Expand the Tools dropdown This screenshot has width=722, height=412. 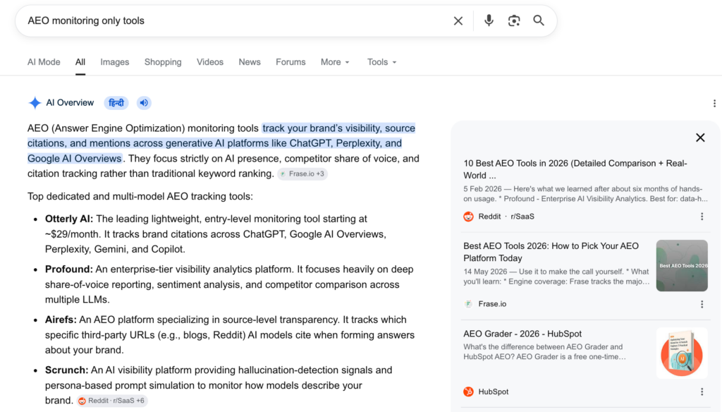(x=381, y=62)
